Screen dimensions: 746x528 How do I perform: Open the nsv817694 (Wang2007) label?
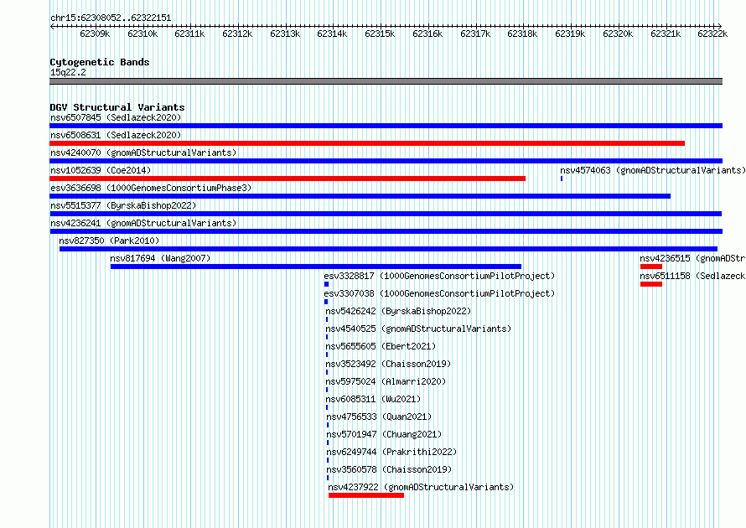[x=160, y=258]
